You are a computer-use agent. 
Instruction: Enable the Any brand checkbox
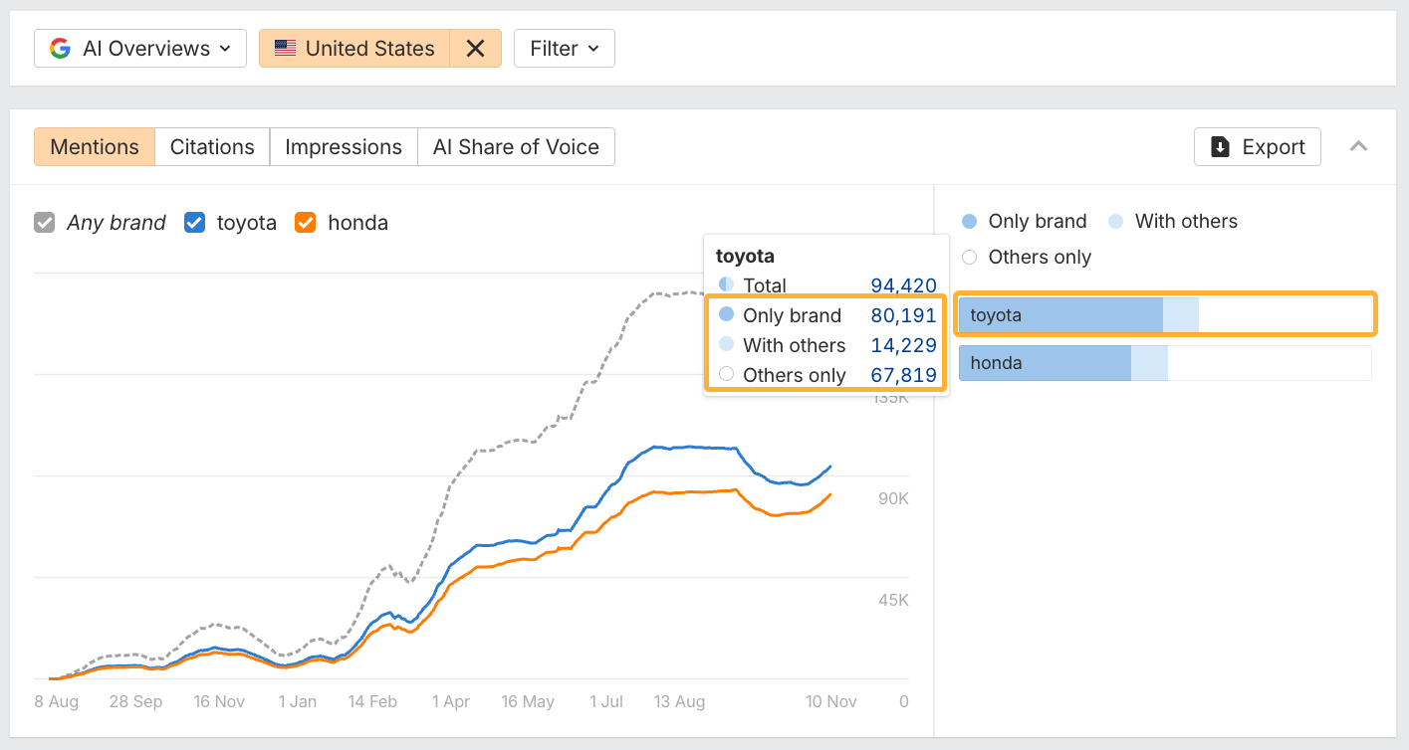pos(44,222)
